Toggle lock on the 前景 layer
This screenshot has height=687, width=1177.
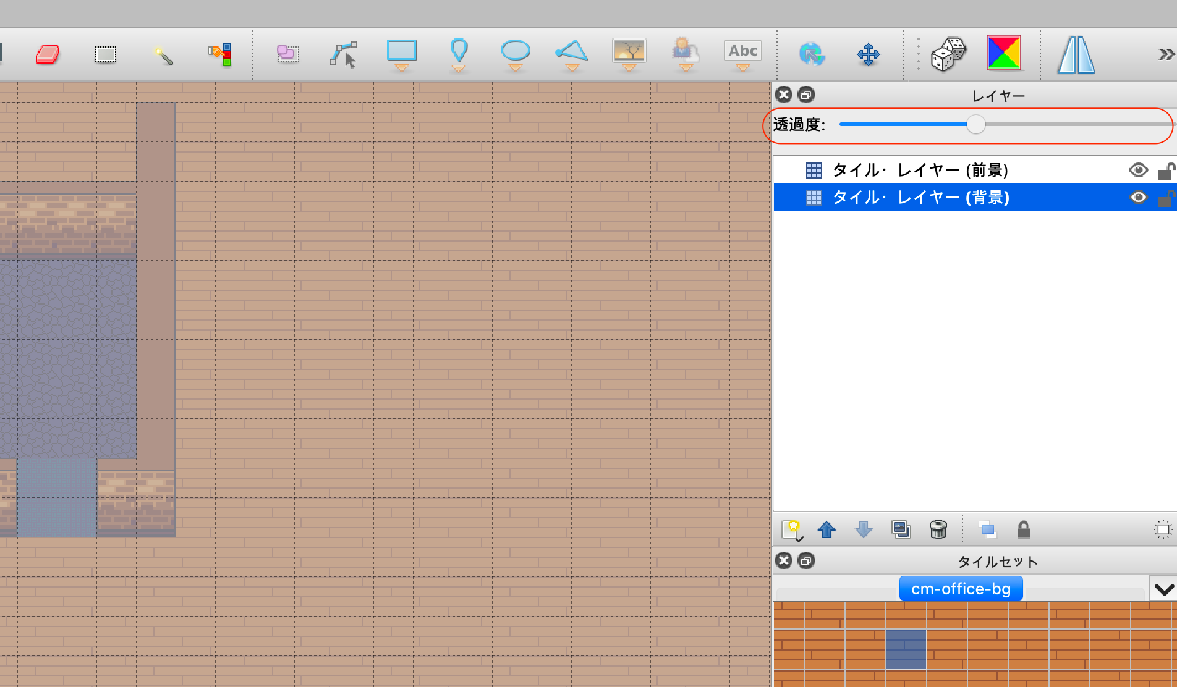[1165, 171]
